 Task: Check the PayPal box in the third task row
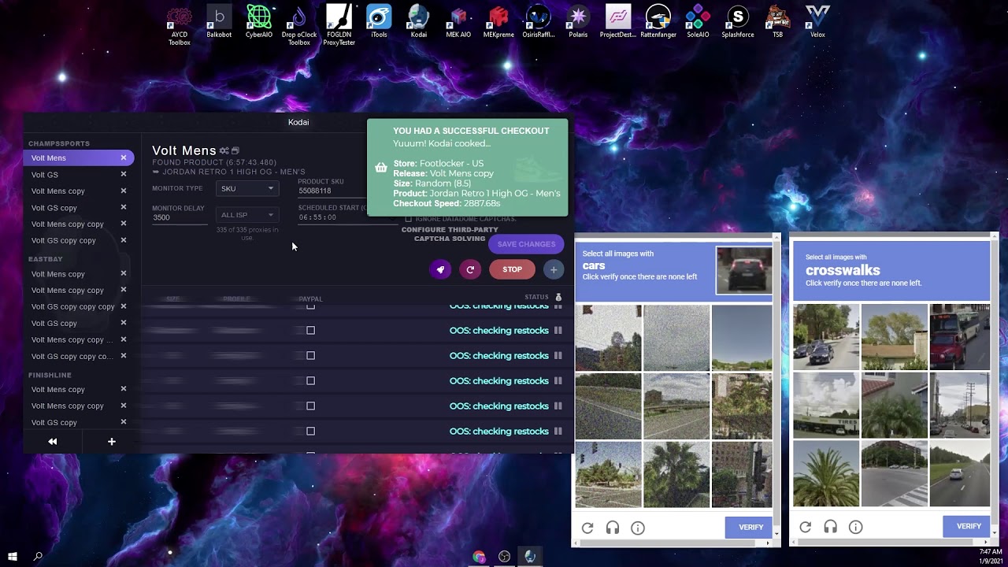[x=310, y=356]
